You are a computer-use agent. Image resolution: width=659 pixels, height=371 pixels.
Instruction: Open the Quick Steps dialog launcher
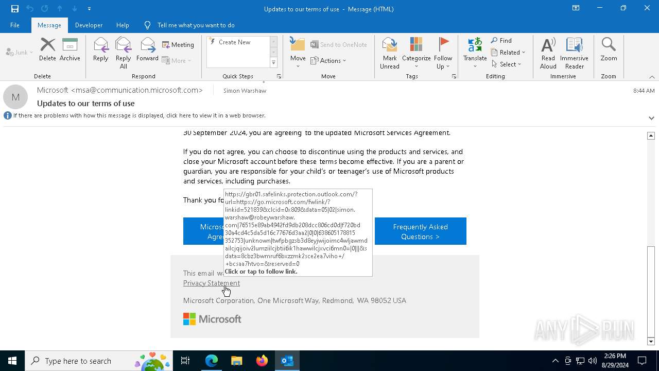pos(279,76)
